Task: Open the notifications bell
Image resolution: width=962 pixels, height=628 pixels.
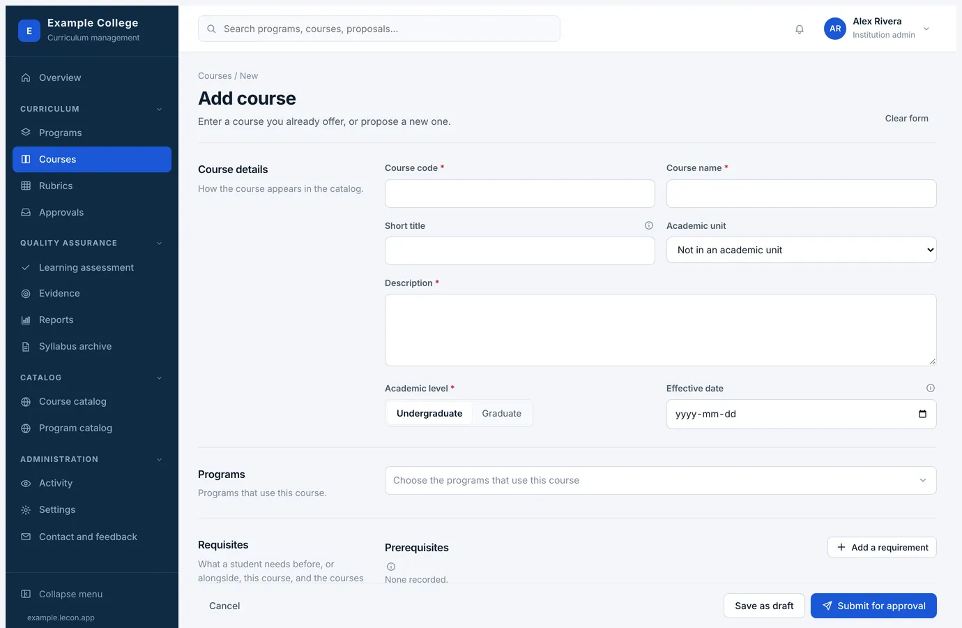Action: (800, 29)
